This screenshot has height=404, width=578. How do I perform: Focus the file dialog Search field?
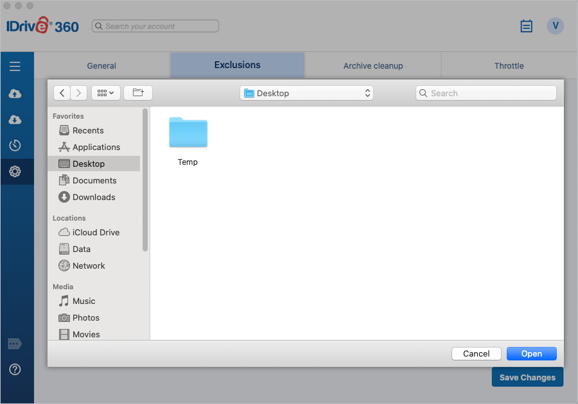click(486, 93)
